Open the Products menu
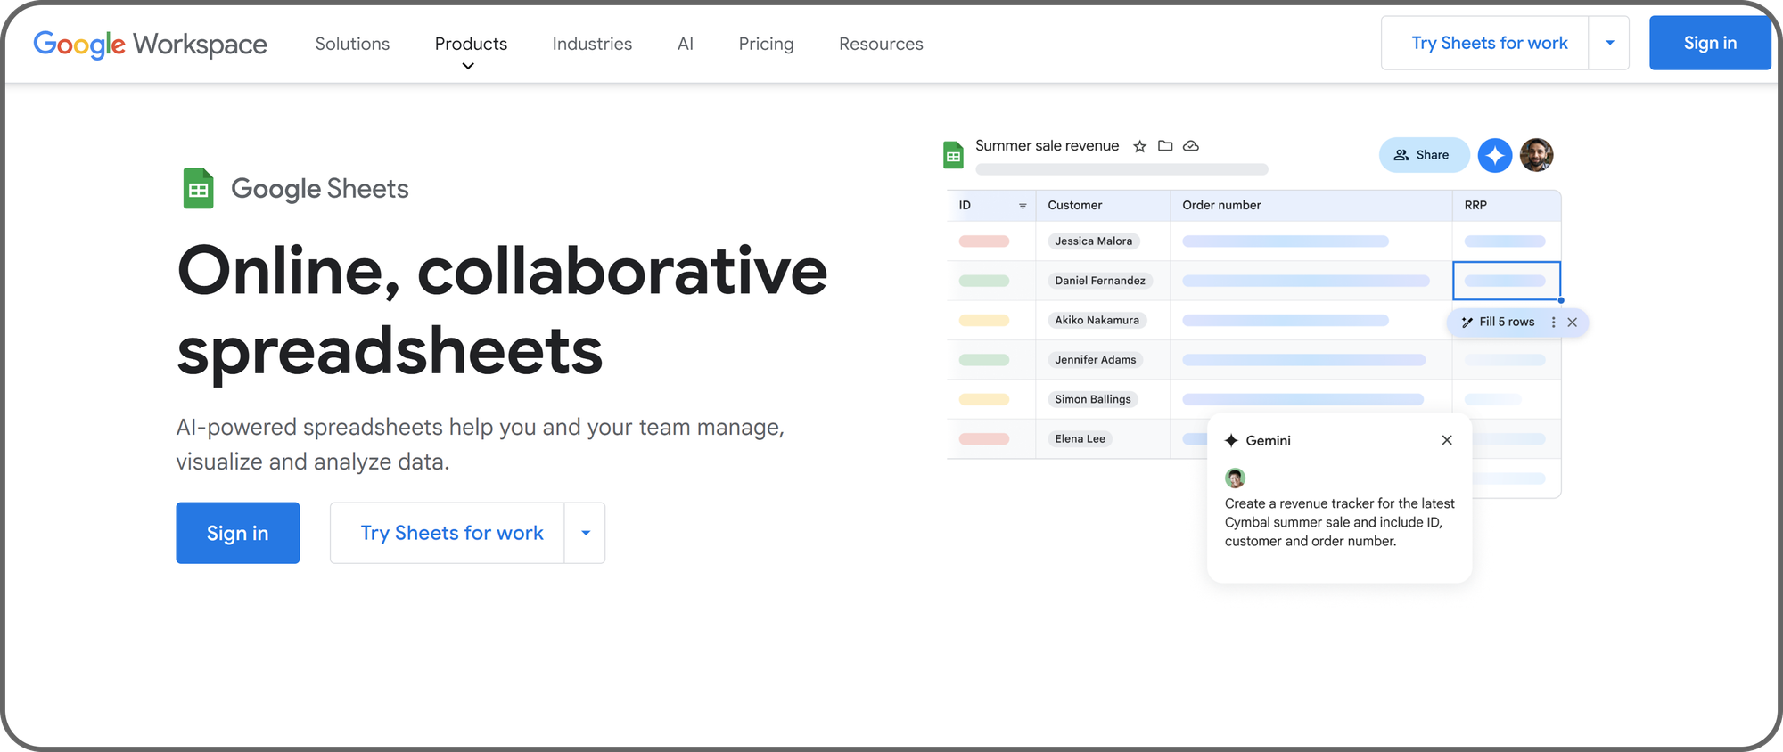 471,44
